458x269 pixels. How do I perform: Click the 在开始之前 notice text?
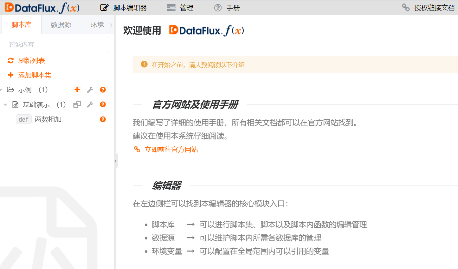pos(198,65)
